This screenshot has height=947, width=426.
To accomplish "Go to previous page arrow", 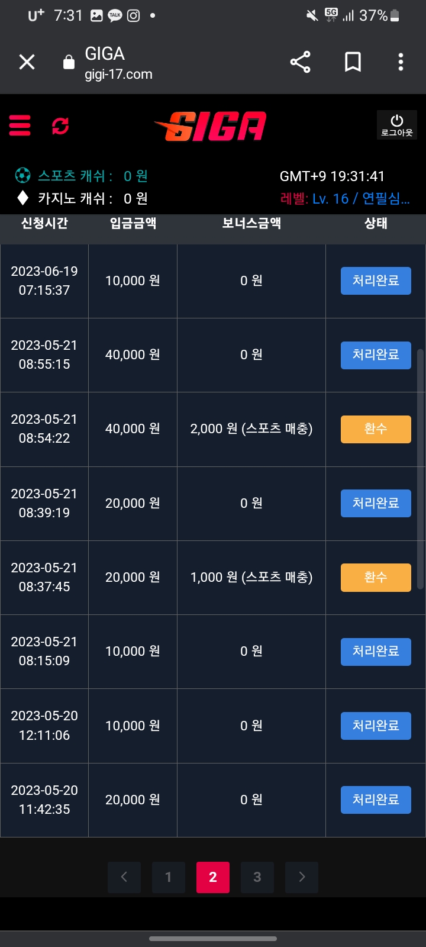I will (x=124, y=877).
